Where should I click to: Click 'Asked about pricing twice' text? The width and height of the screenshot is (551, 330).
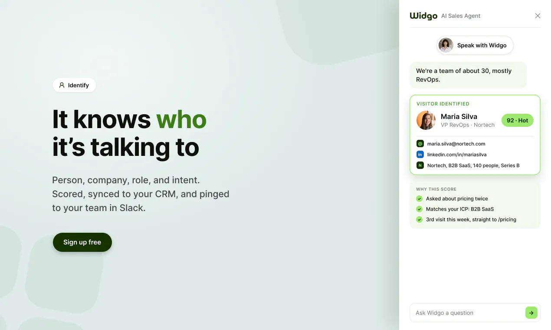point(457,198)
